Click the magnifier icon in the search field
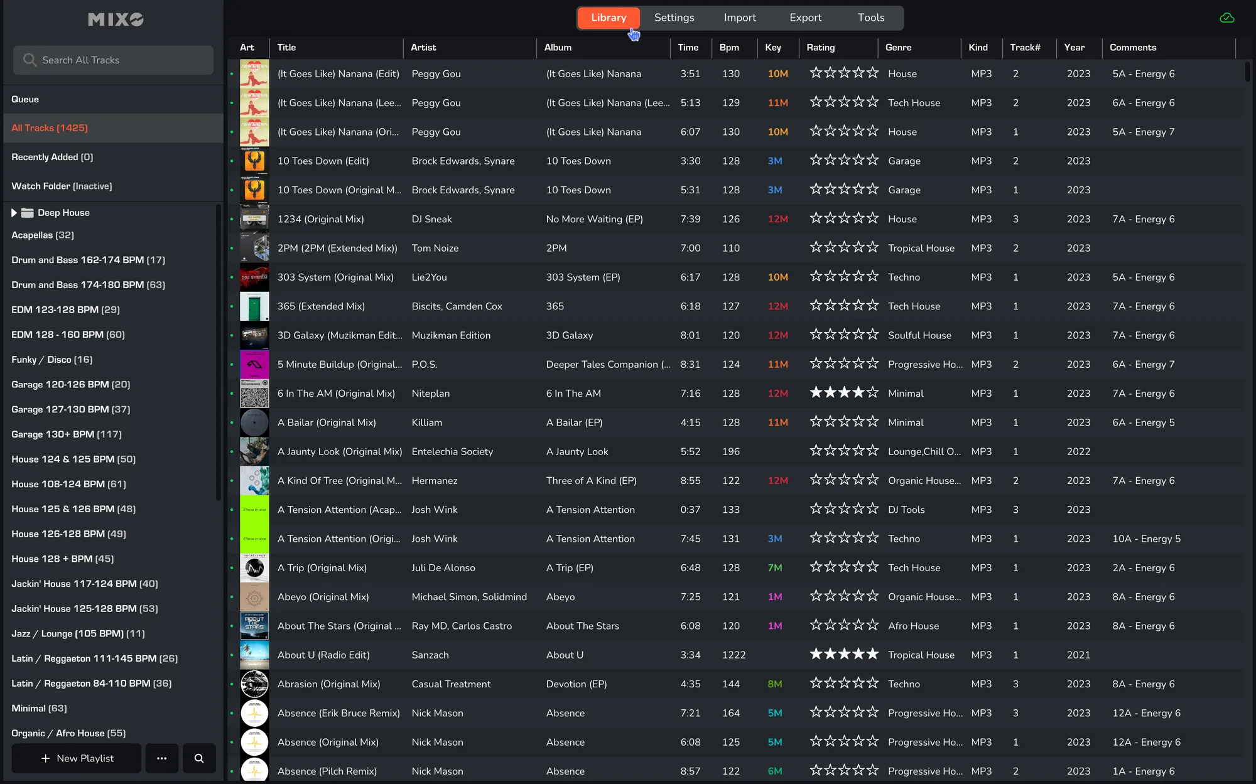1256x784 pixels. (x=30, y=60)
